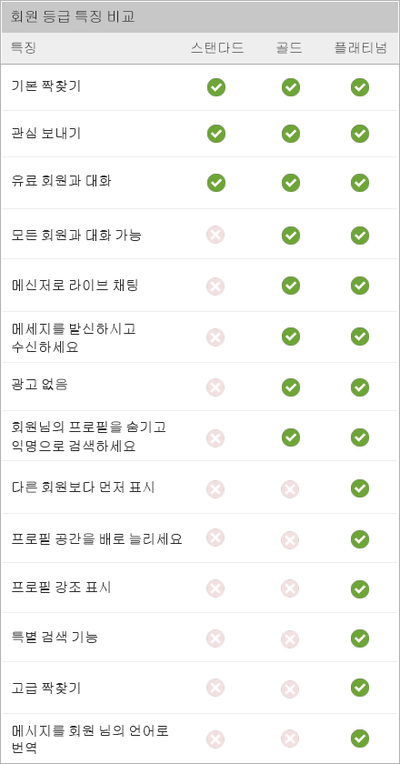Viewport: 400px width, 764px height.
Task: Click the 광고 없음 feature label
Action: click(39, 385)
